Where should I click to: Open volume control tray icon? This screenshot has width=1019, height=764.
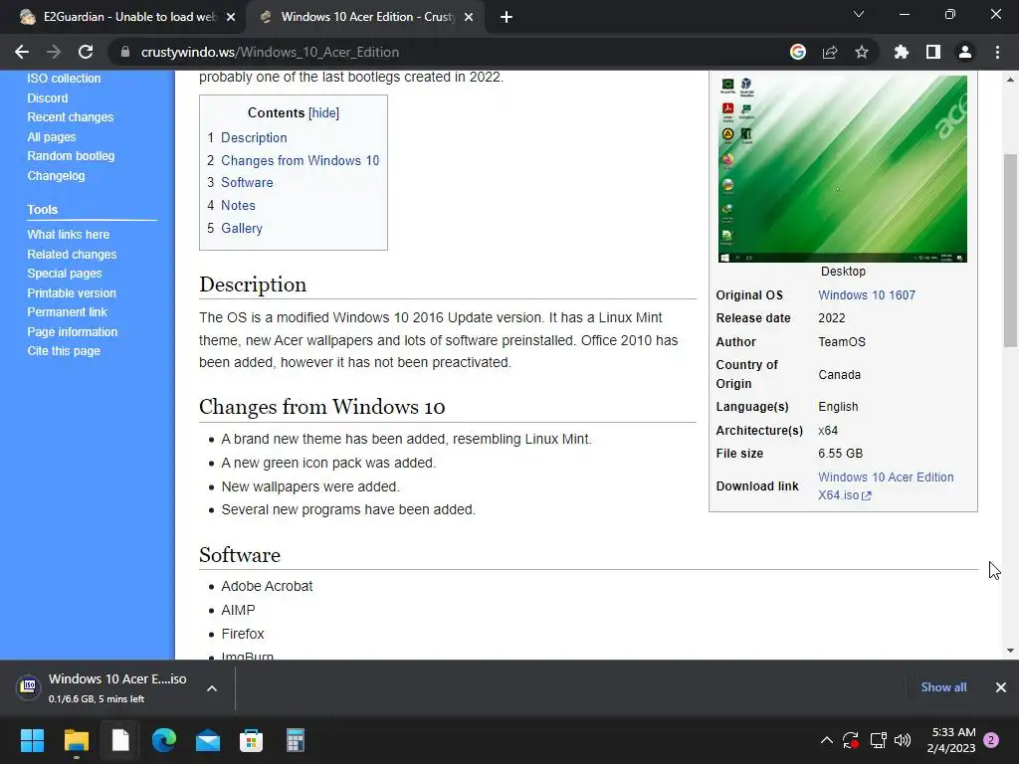pos(903,740)
